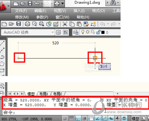Open Layer Properties Manager icon
149x121 pixels.
pyautogui.click(x=76, y=32)
